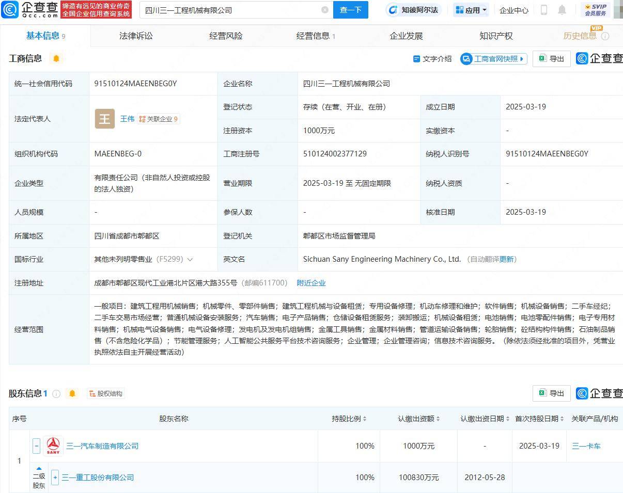Open the 应用 dropdown menu
The height and width of the screenshot is (493, 623).
coord(471,9)
